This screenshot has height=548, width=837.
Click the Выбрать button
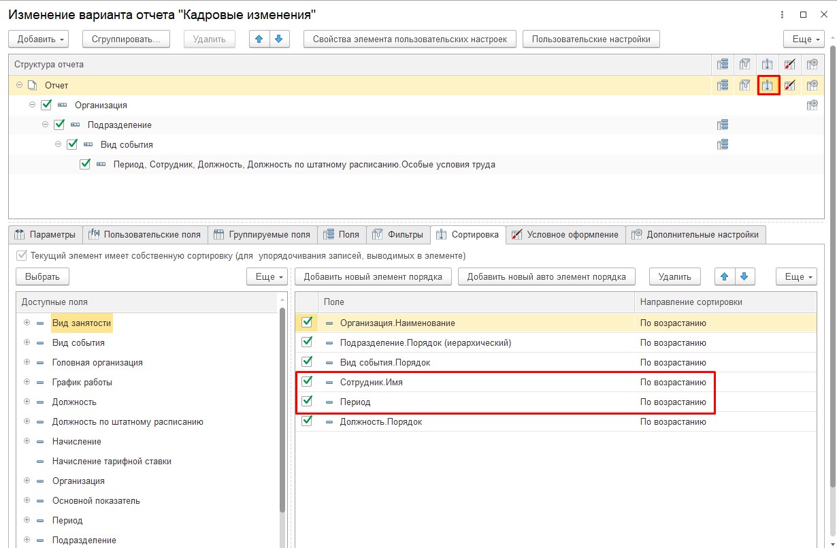42,276
